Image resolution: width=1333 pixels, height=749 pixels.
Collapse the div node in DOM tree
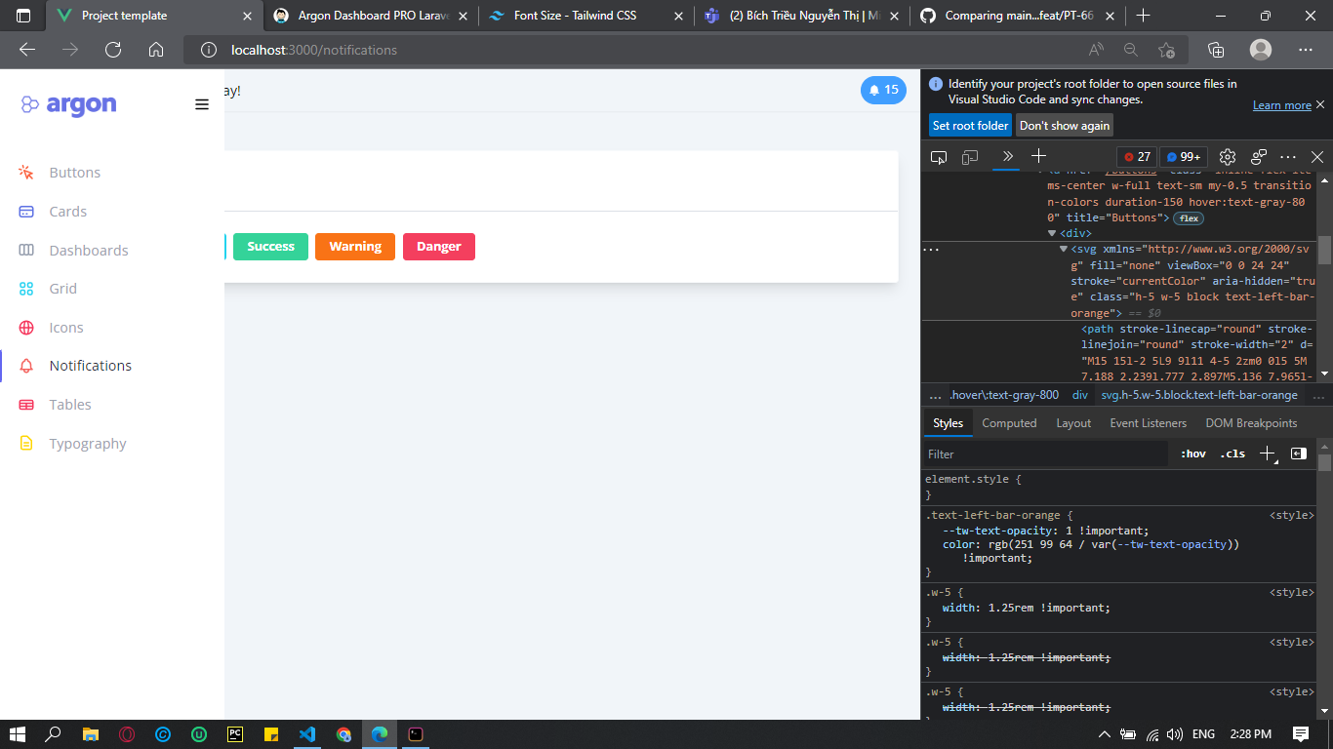1052,234
